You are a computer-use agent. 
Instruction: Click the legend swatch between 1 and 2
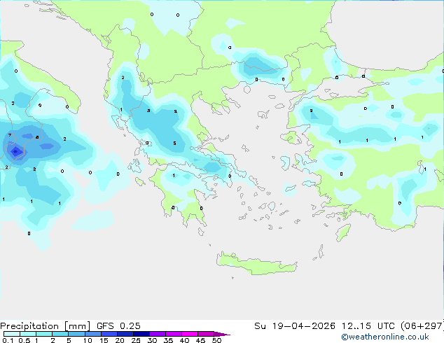44,334
